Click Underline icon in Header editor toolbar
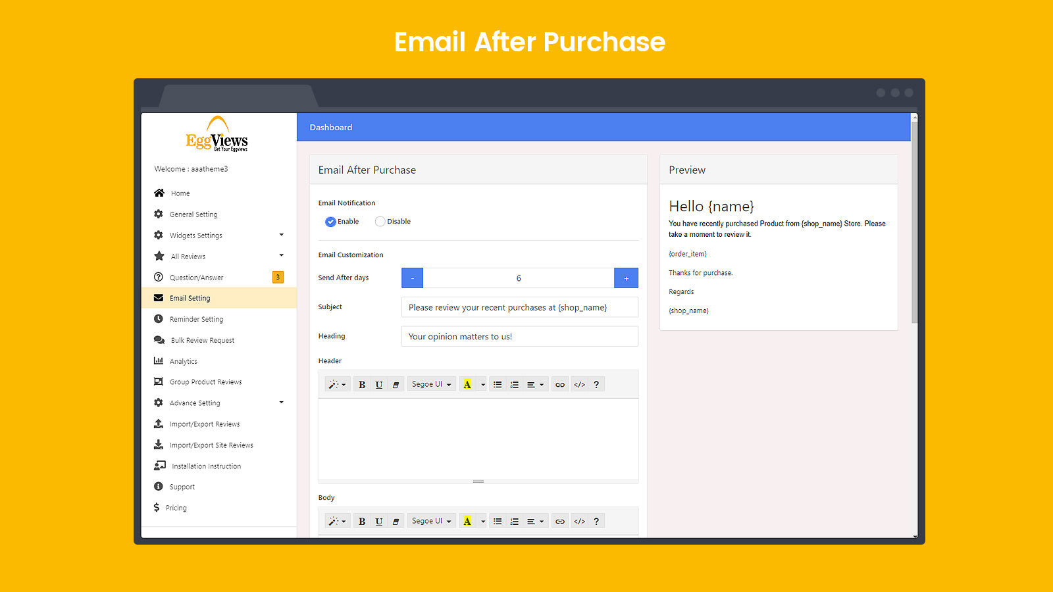Screen dimensions: 1053x592 tap(378, 385)
